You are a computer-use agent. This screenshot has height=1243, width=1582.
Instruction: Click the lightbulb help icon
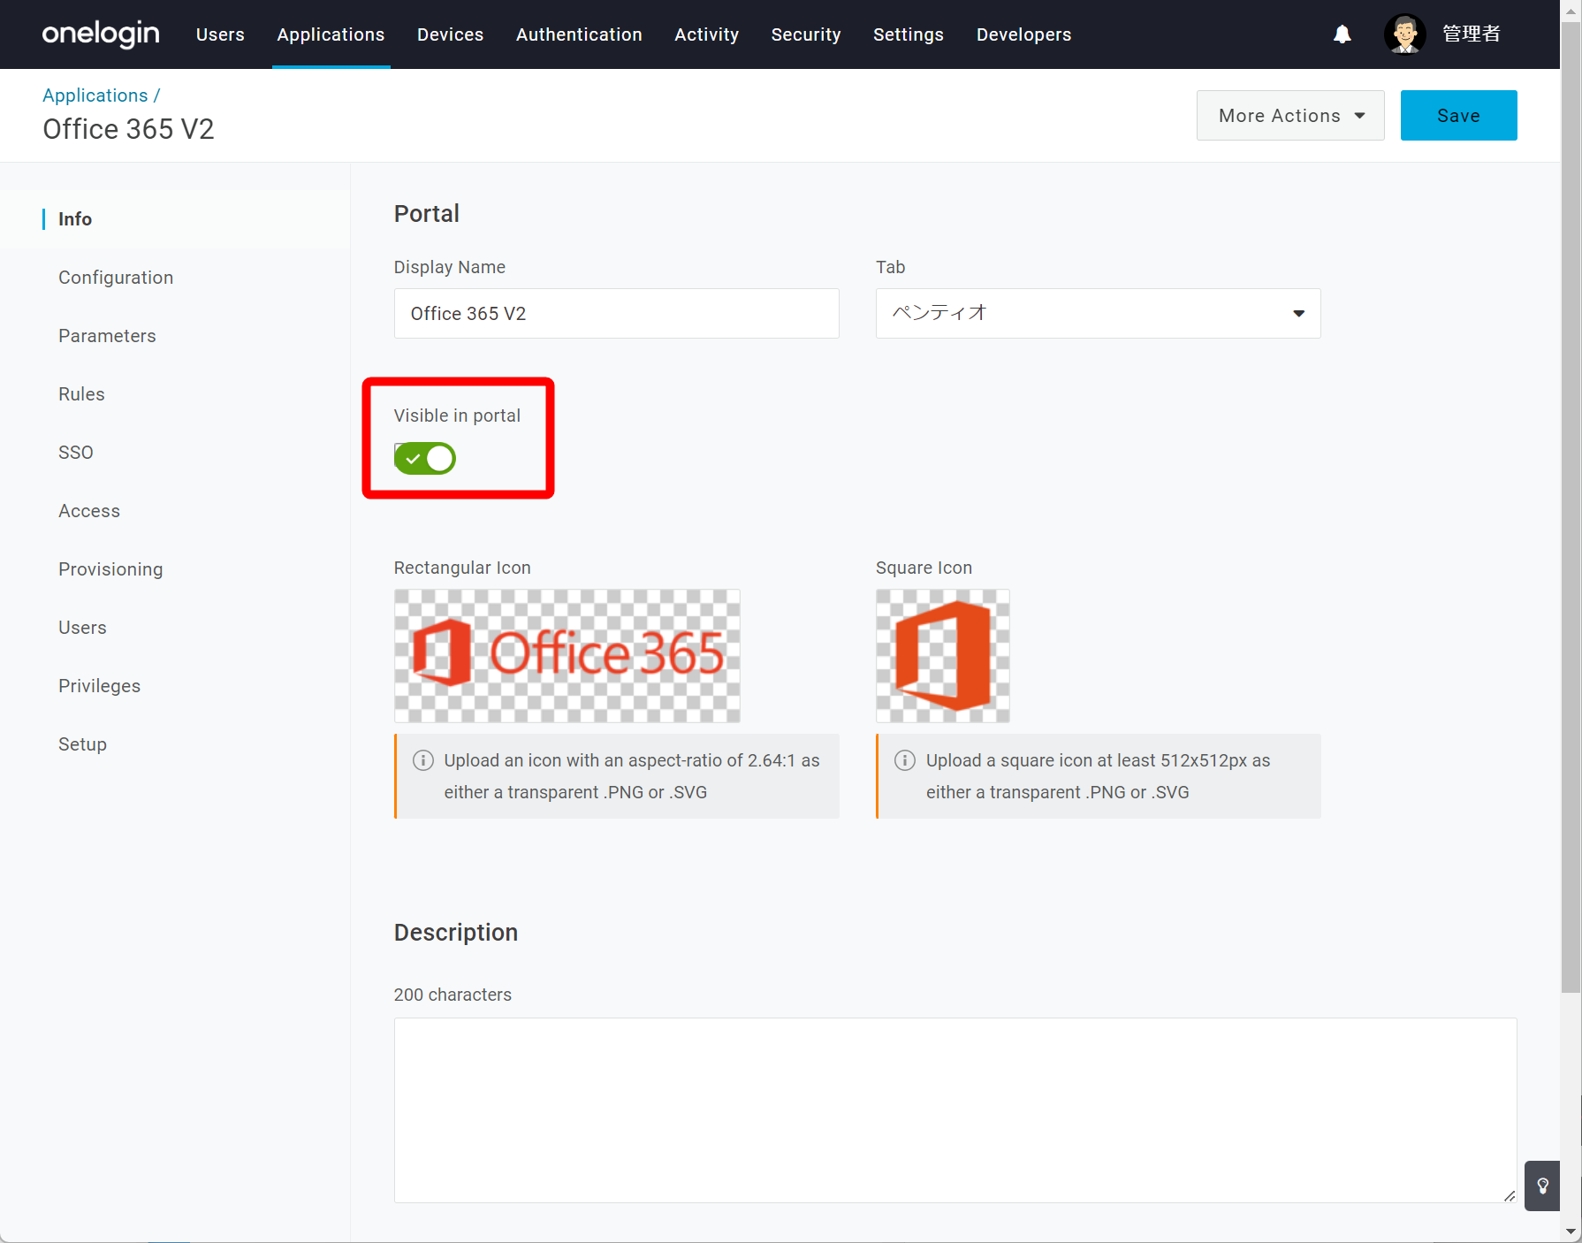[x=1542, y=1186]
